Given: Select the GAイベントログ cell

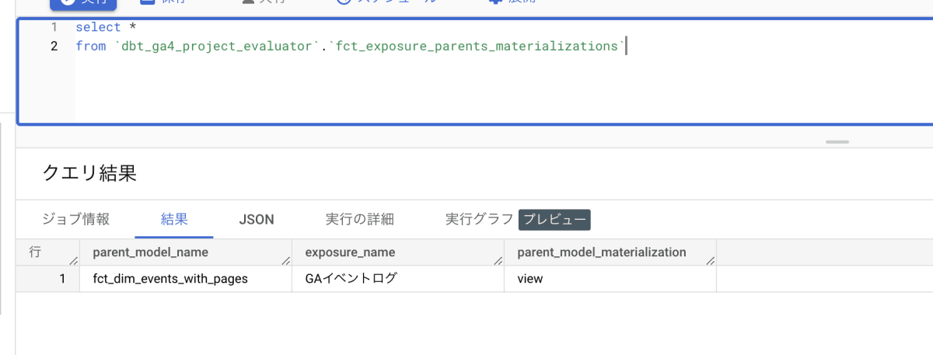Looking at the screenshot, I should [x=351, y=278].
